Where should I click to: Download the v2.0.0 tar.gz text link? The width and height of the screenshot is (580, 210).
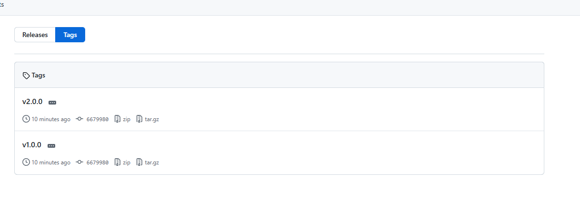tap(152, 119)
